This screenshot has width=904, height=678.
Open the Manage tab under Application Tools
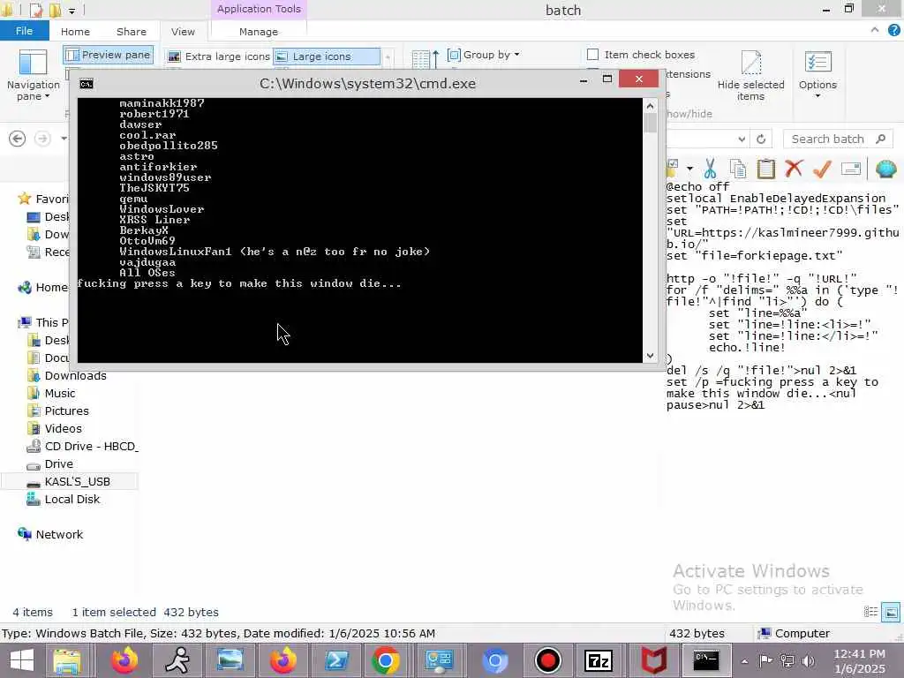point(259,32)
